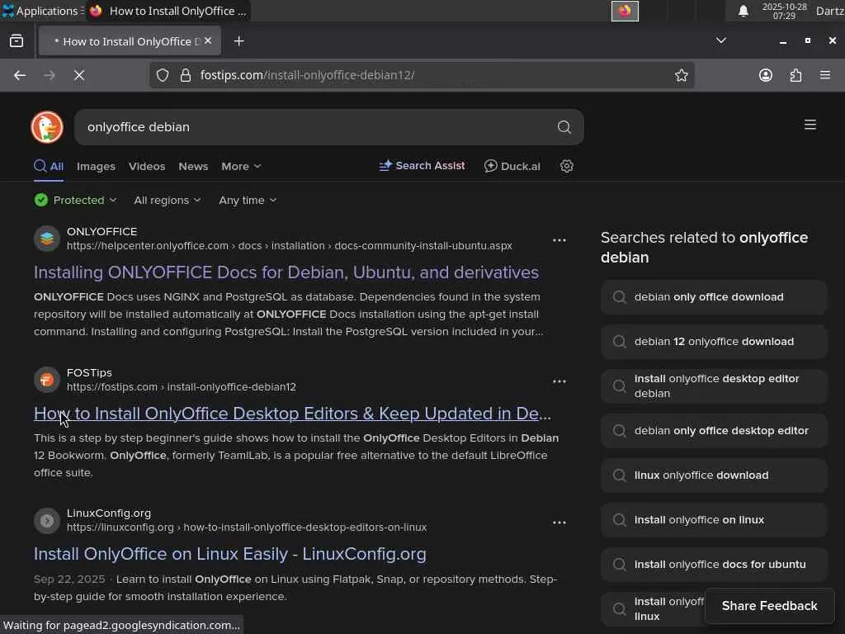This screenshot has height=634, width=845.
Task: Open the Firefox application menu
Action: (x=825, y=75)
